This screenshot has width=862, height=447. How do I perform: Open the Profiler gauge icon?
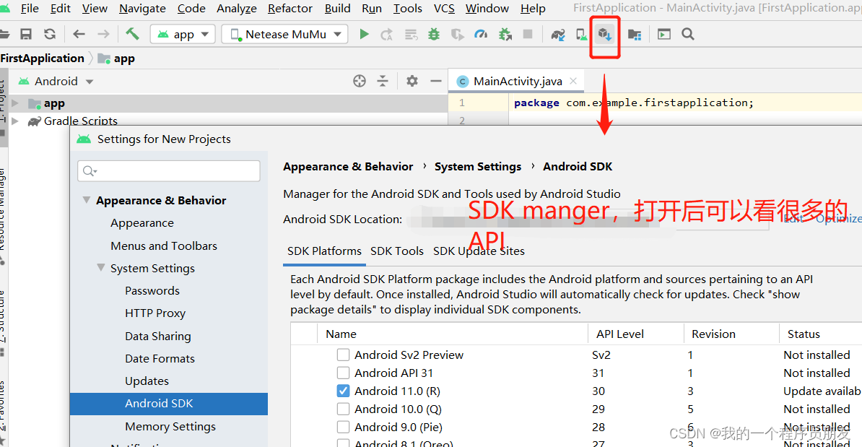pos(481,34)
